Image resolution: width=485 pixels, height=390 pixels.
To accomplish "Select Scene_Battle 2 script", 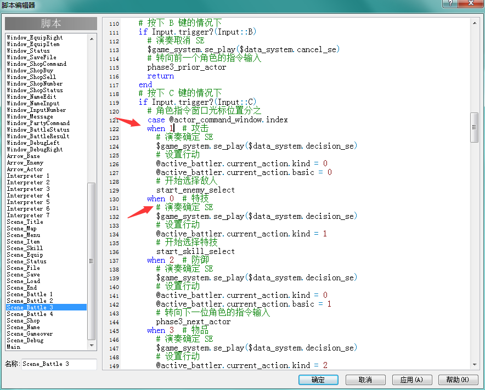I will point(30,301).
